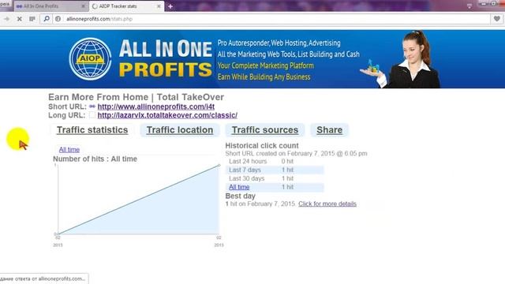
Task: Click '0 hit' value for last 24 hours
Action: 287,161
